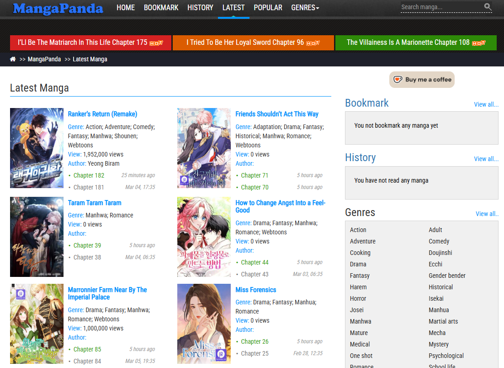Screen dimensions: 504x368
Task: Select Isekai genre in sidebar
Action: (436, 298)
